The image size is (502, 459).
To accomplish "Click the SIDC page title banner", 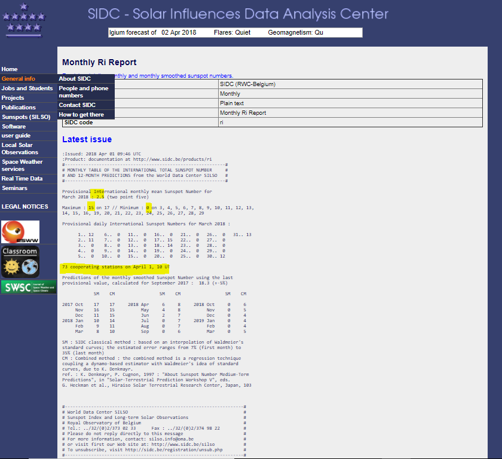I will click(238, 14).
